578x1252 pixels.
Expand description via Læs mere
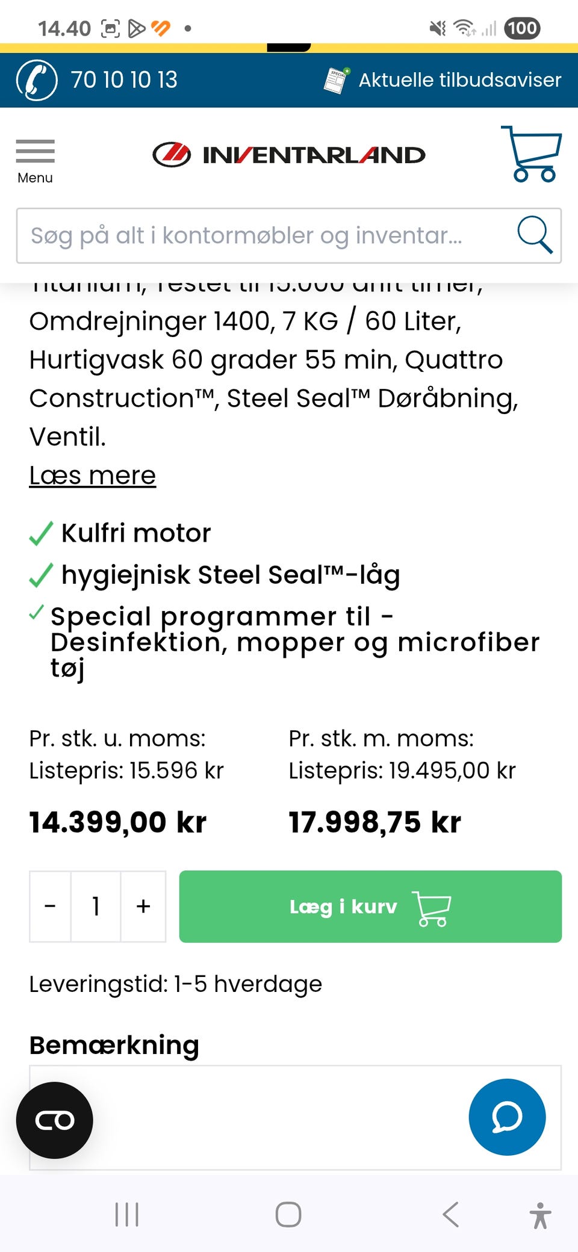point(93,476)
